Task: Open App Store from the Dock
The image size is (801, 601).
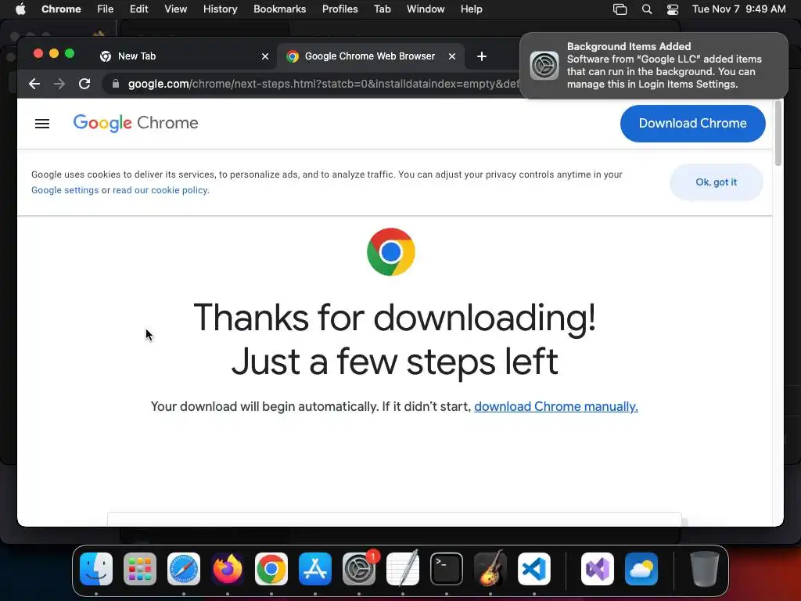Action: click(x=315, y=569)
